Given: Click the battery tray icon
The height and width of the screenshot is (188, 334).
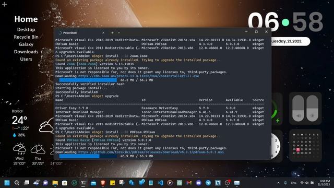Looking at the screenshot, I should [312, 183].
